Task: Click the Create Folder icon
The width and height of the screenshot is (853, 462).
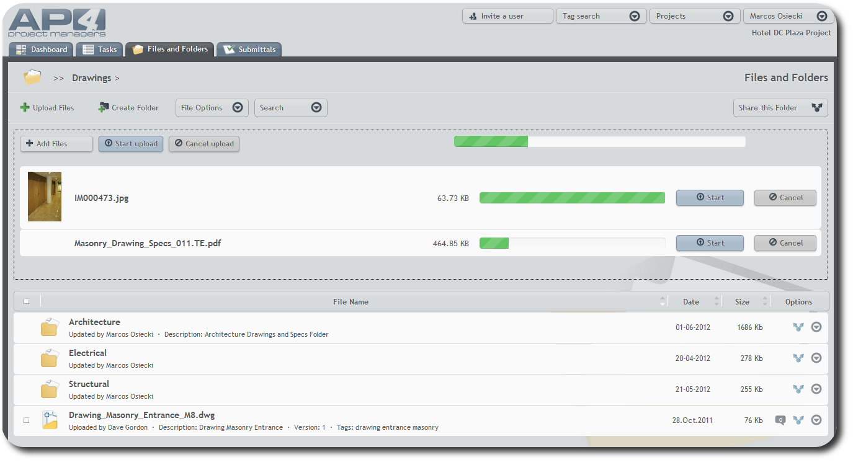Action: [102, 107]
